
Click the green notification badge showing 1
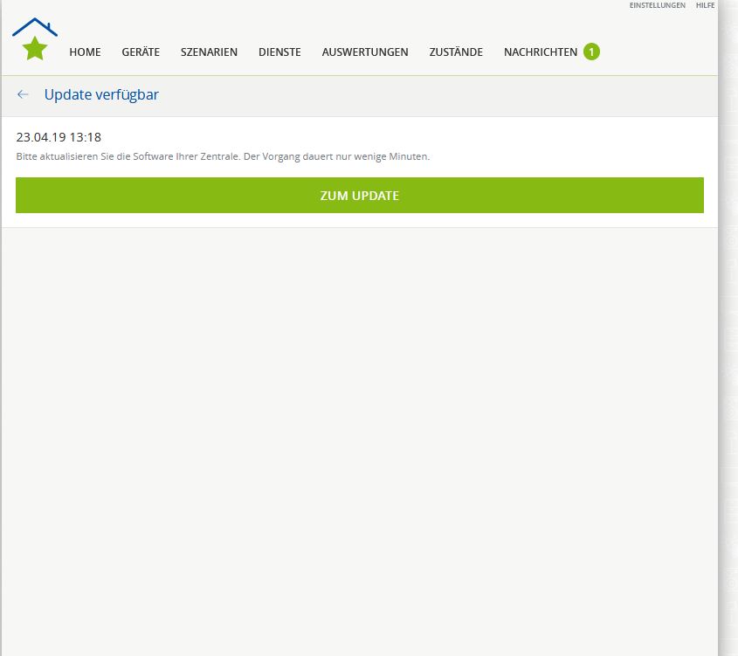click(591, 52)
